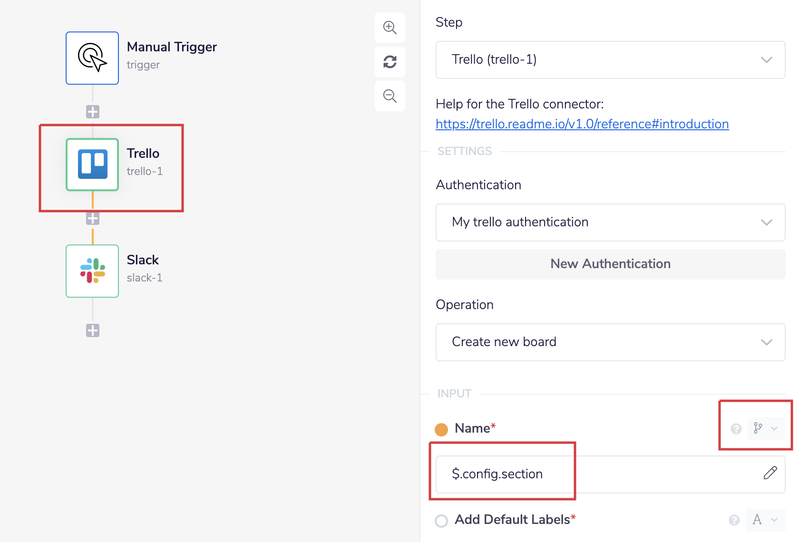Open the Trello readme reference link
This screenshot has height=542, width=799.
[x=582, y=124]
